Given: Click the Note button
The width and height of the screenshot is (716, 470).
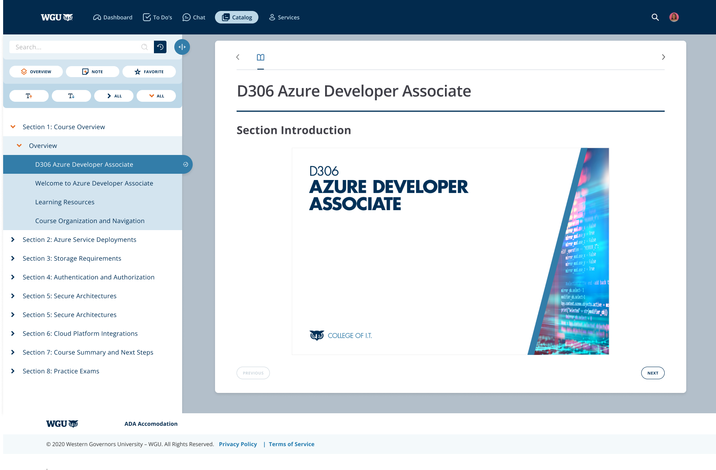Looking at the screenshot, I should [92, 72].
